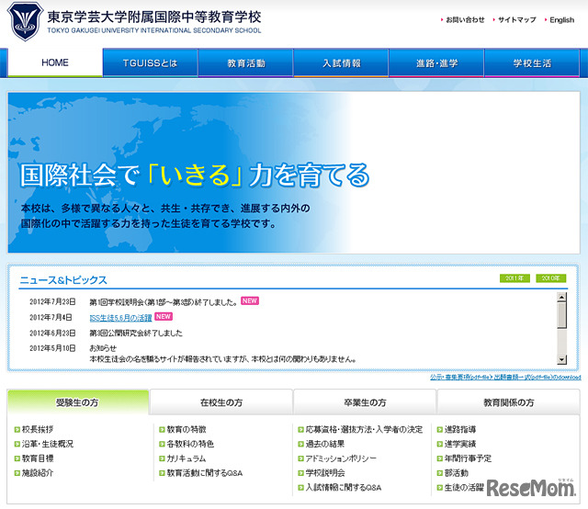Click green arrow icon beside 教育の特徴

tap(162, 430)
